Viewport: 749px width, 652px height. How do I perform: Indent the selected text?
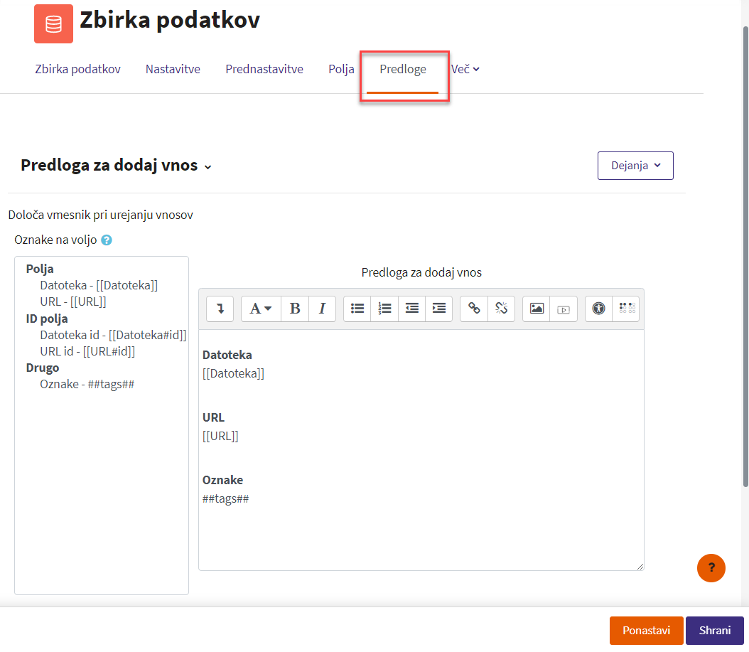(439, 309)
